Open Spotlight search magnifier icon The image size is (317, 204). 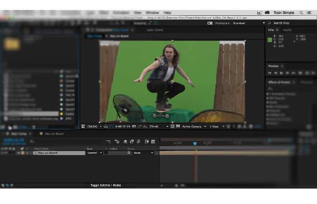click(x=301, y=13)
